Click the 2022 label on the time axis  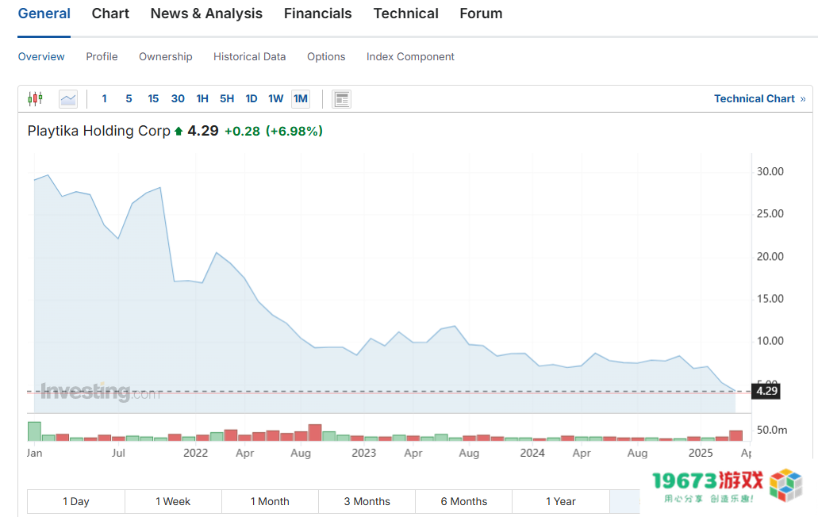click(196, 453)
